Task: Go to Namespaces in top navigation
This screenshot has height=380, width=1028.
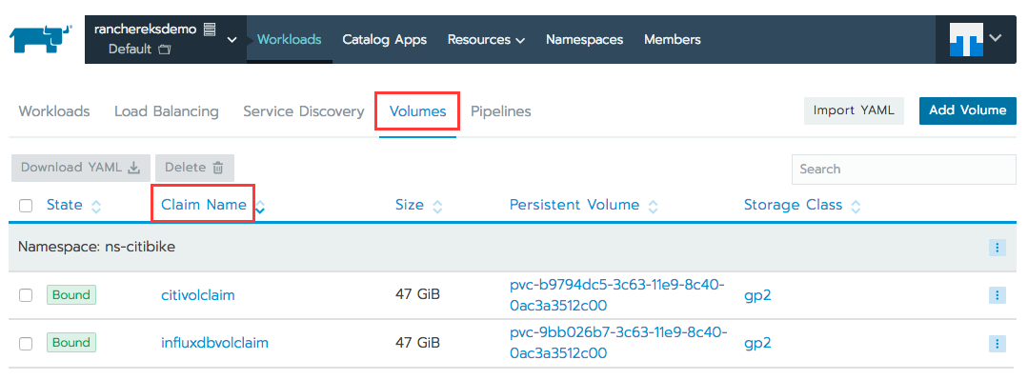Action: 585,40
